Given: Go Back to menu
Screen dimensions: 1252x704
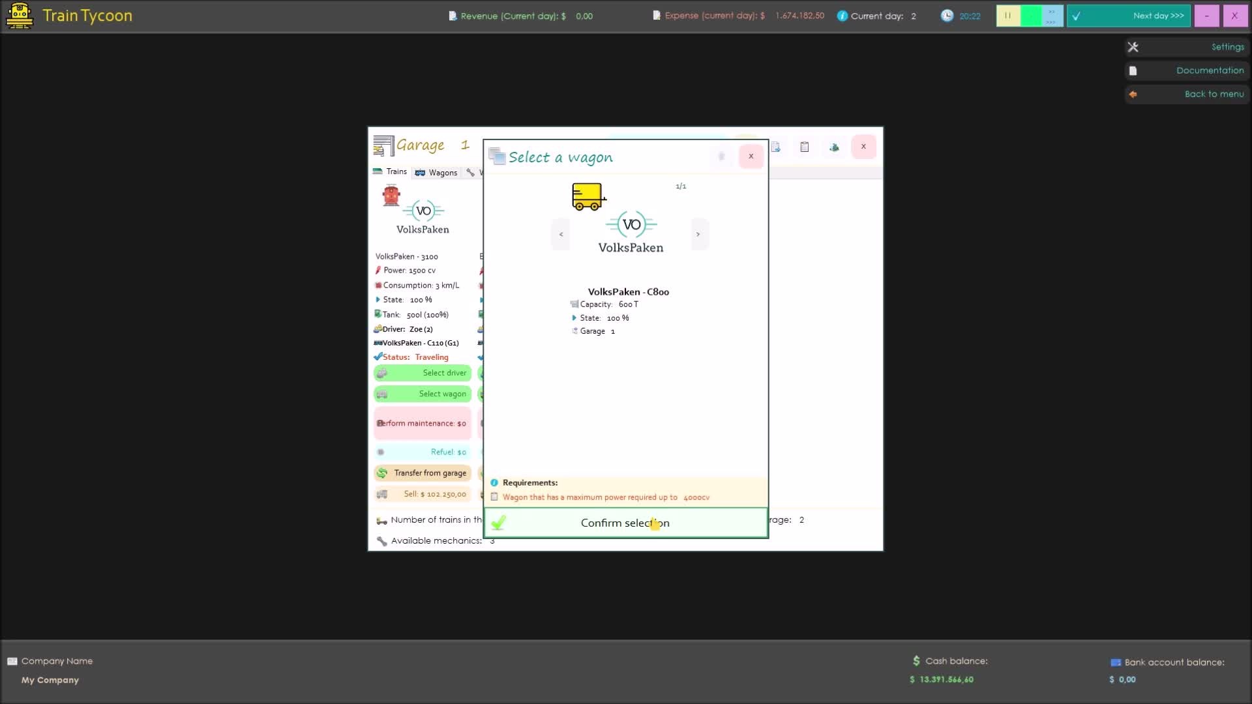Looking at the screenshot, I should coord(1187,94).
